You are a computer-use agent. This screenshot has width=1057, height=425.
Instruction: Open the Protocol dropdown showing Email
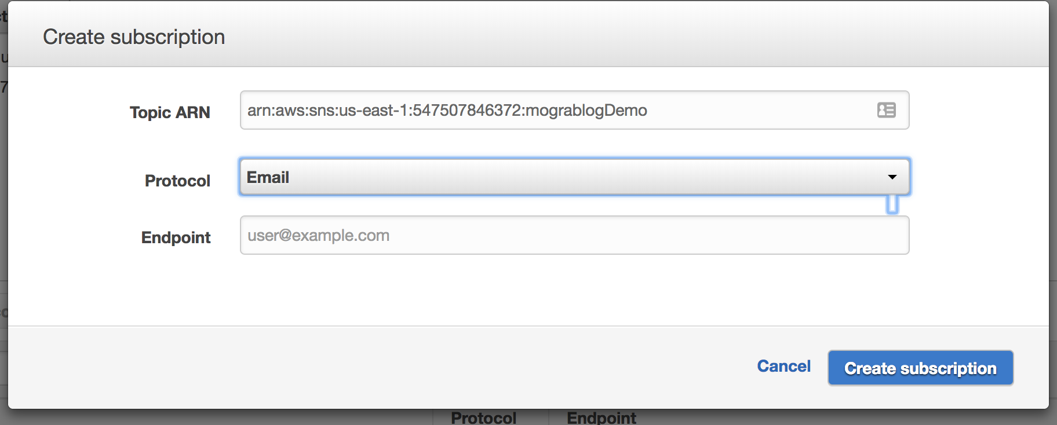point(574,177)
